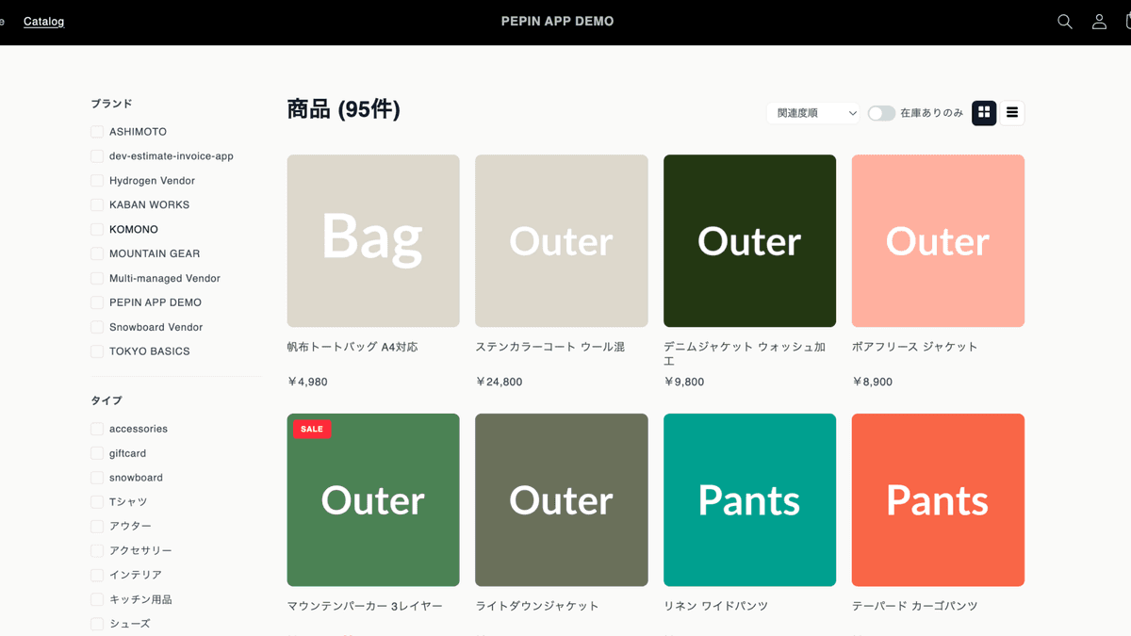Check the KOMONO brand checkbox
Image resolution: width=1131 pixels, height=636 pixels.
97,229
